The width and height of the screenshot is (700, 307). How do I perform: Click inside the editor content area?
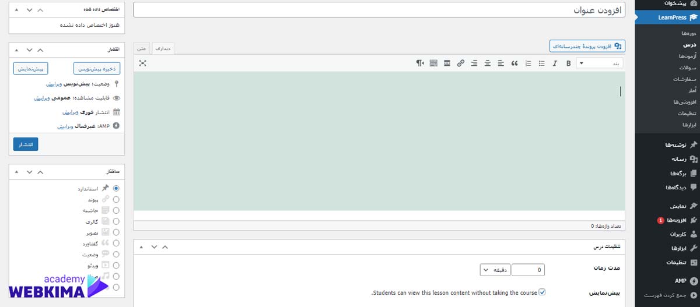379,141
